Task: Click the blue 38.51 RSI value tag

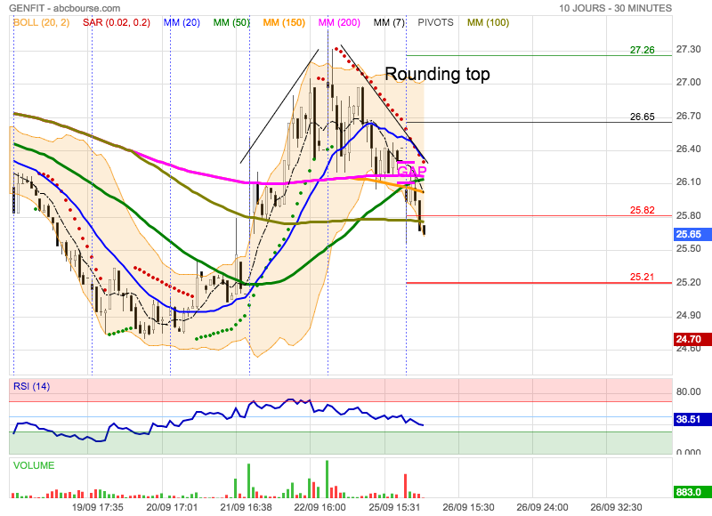Action: click(692, 419)
